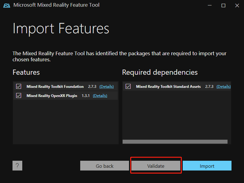Image resolution: width=244 pixels, height=183 pixels.
Task: Click the Import button
Action: 207,166
